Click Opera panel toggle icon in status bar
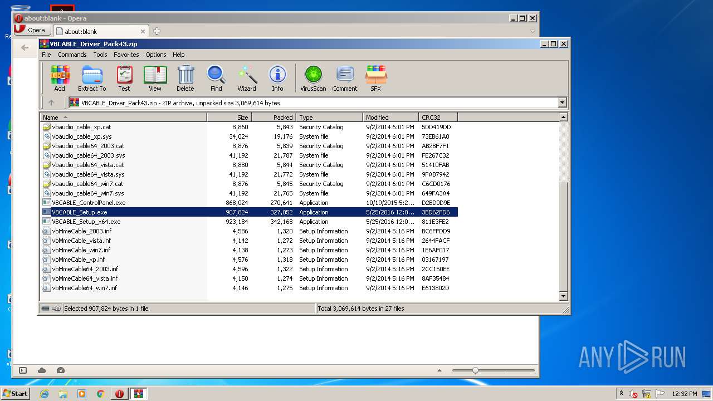 point(23,370)
